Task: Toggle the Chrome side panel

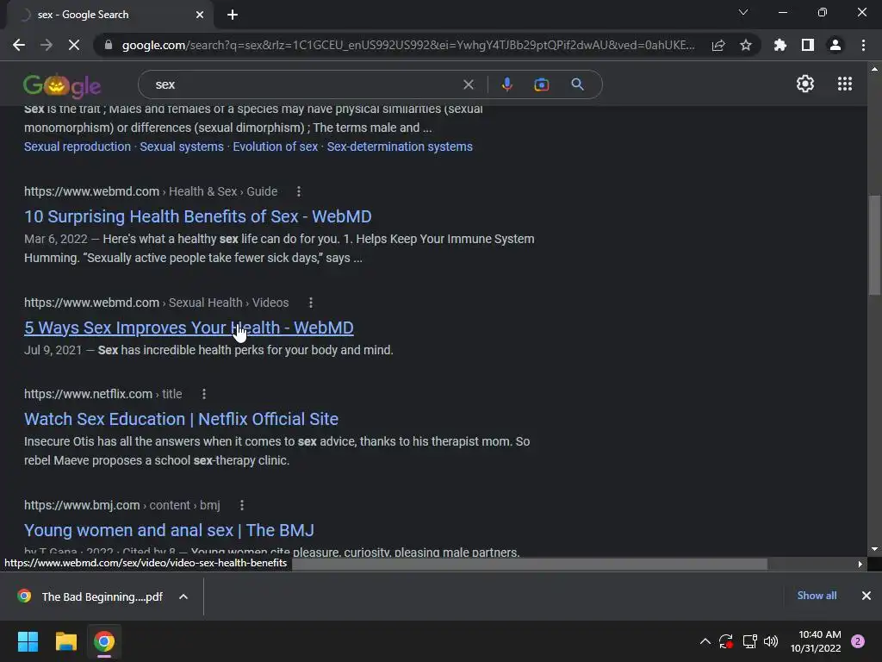Action: 808,45
